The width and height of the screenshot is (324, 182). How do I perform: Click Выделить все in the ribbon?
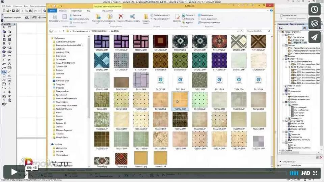pos(206,15)
